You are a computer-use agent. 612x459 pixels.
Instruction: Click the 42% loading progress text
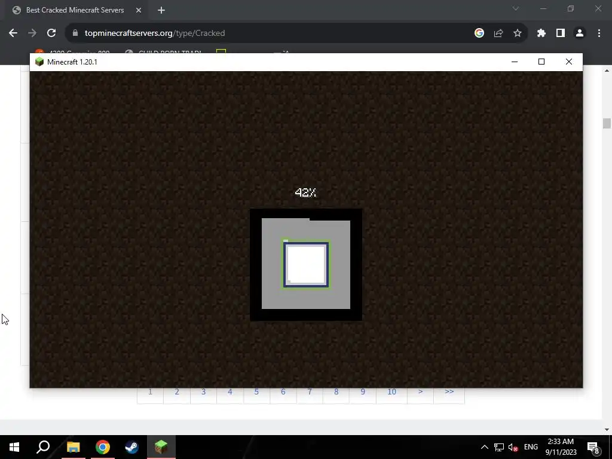[305, 192]
